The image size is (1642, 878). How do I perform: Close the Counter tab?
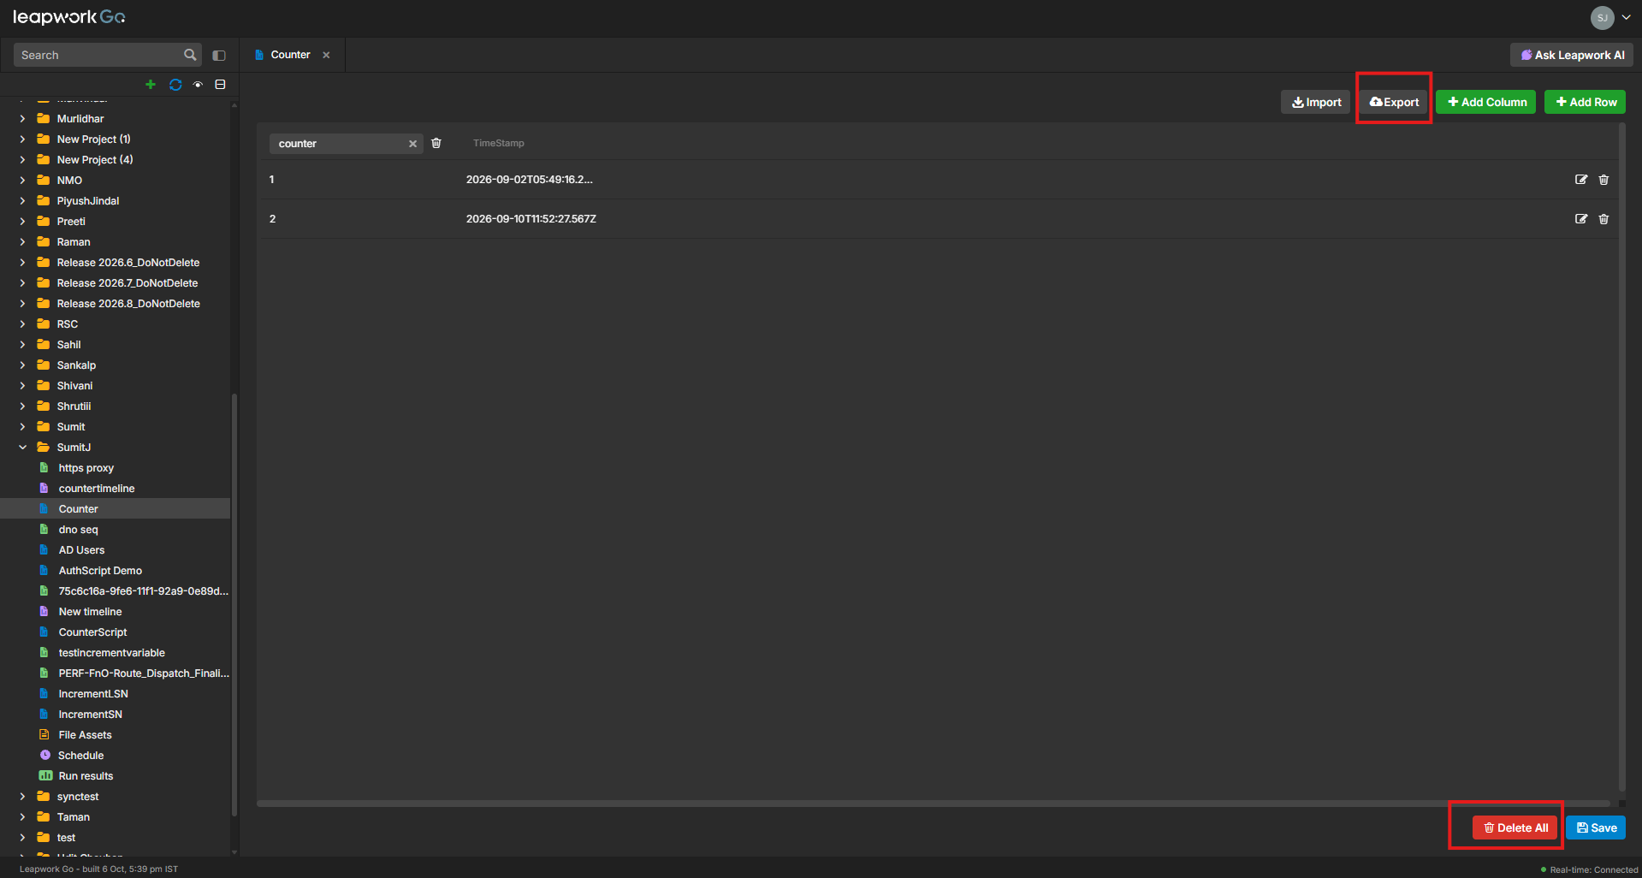(x=326, y=55)
